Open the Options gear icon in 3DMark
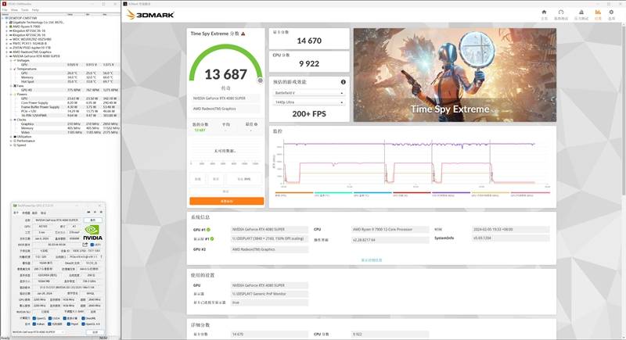The width and height of the screenshot is (626, 340). click(611, 13)
